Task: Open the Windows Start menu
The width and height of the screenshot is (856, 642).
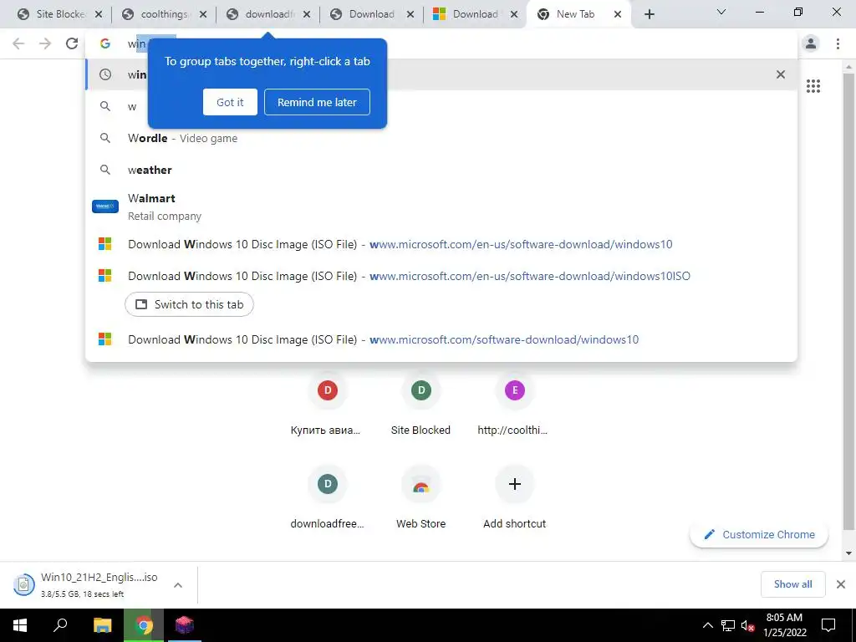Action: click(x=20, y=625)
